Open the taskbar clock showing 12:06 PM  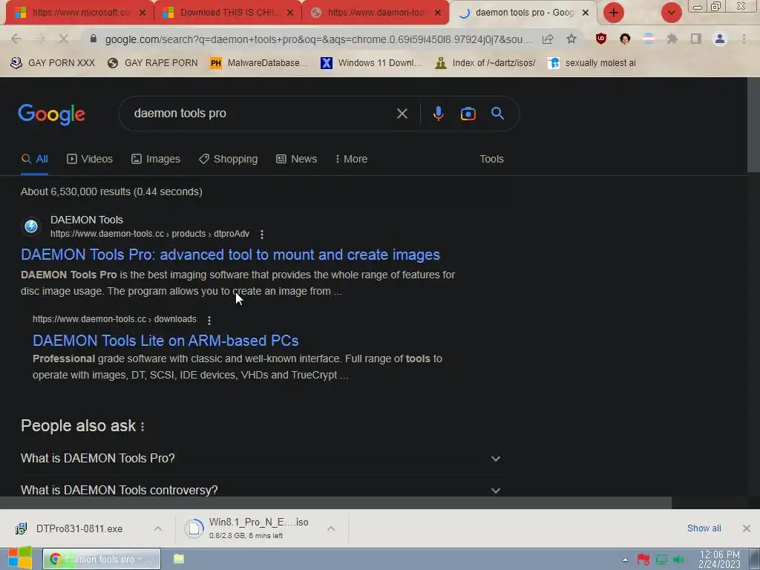[719, 559]
